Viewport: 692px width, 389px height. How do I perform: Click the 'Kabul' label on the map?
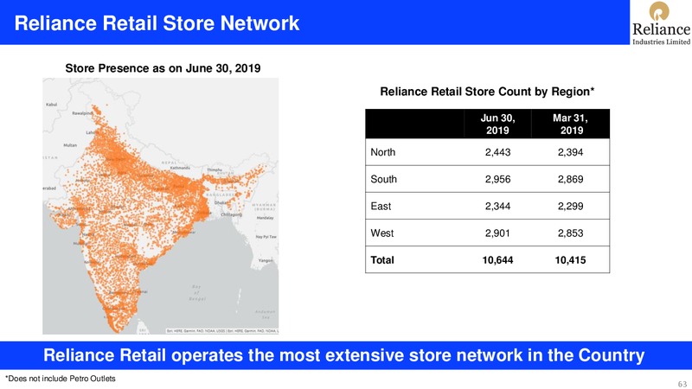(52, 105)
